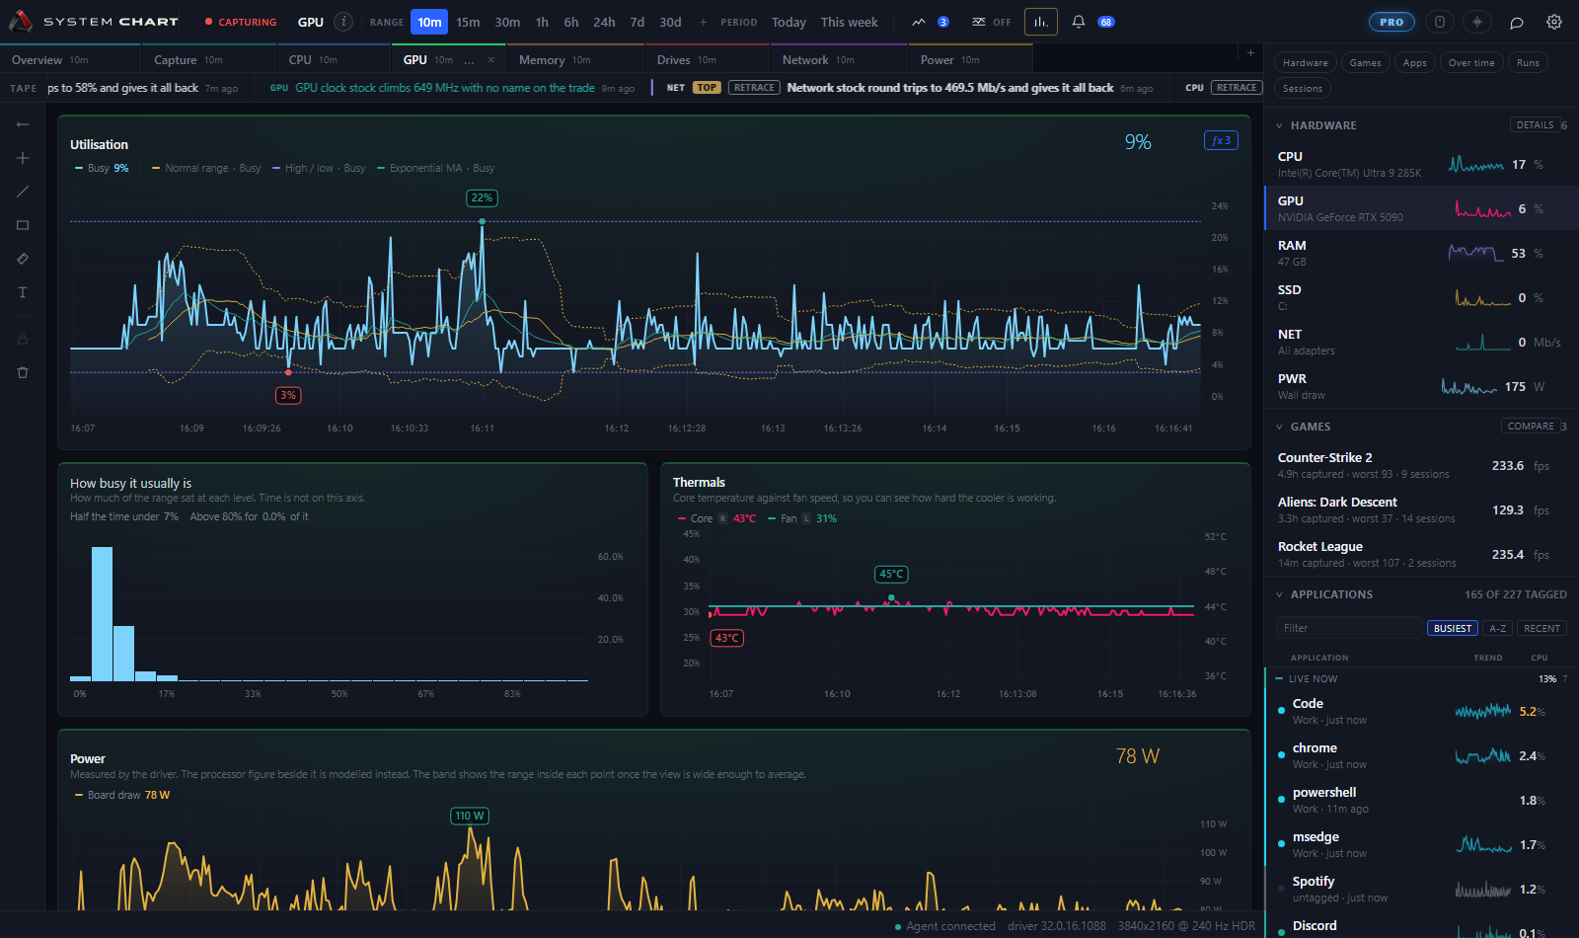This screenshot has width=1579, height=938.
Task: Click the lock drawings icon
Action: point(23,340)
